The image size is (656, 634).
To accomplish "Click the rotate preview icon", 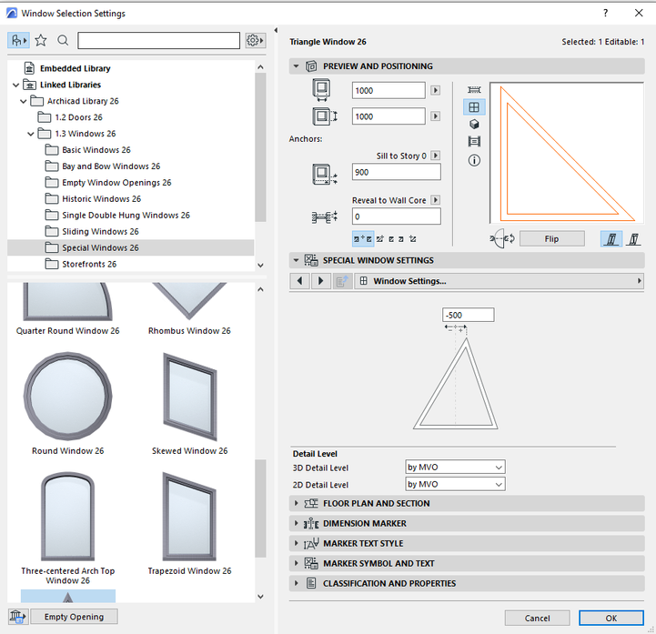I will [x=502, y=239].
